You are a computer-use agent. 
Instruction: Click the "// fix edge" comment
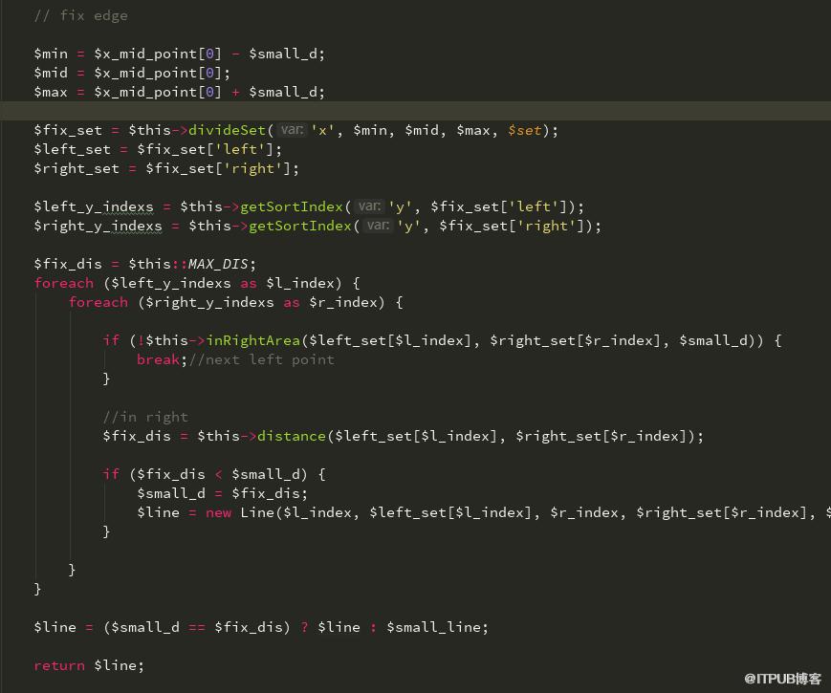click(81, 16)
